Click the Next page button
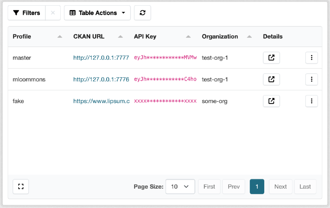This screenshot has width=330, height=208. pyautogui.click(x=280, y=187)
